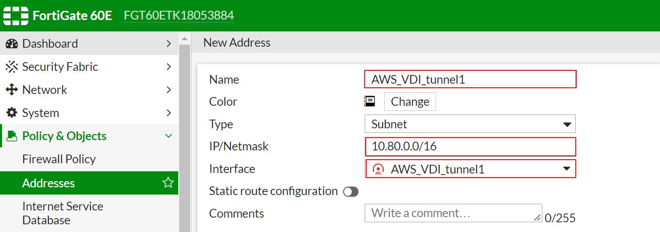Click the Network arrows icon
The width and height of the screenshot is (660, 232).
tap(12, 90)
